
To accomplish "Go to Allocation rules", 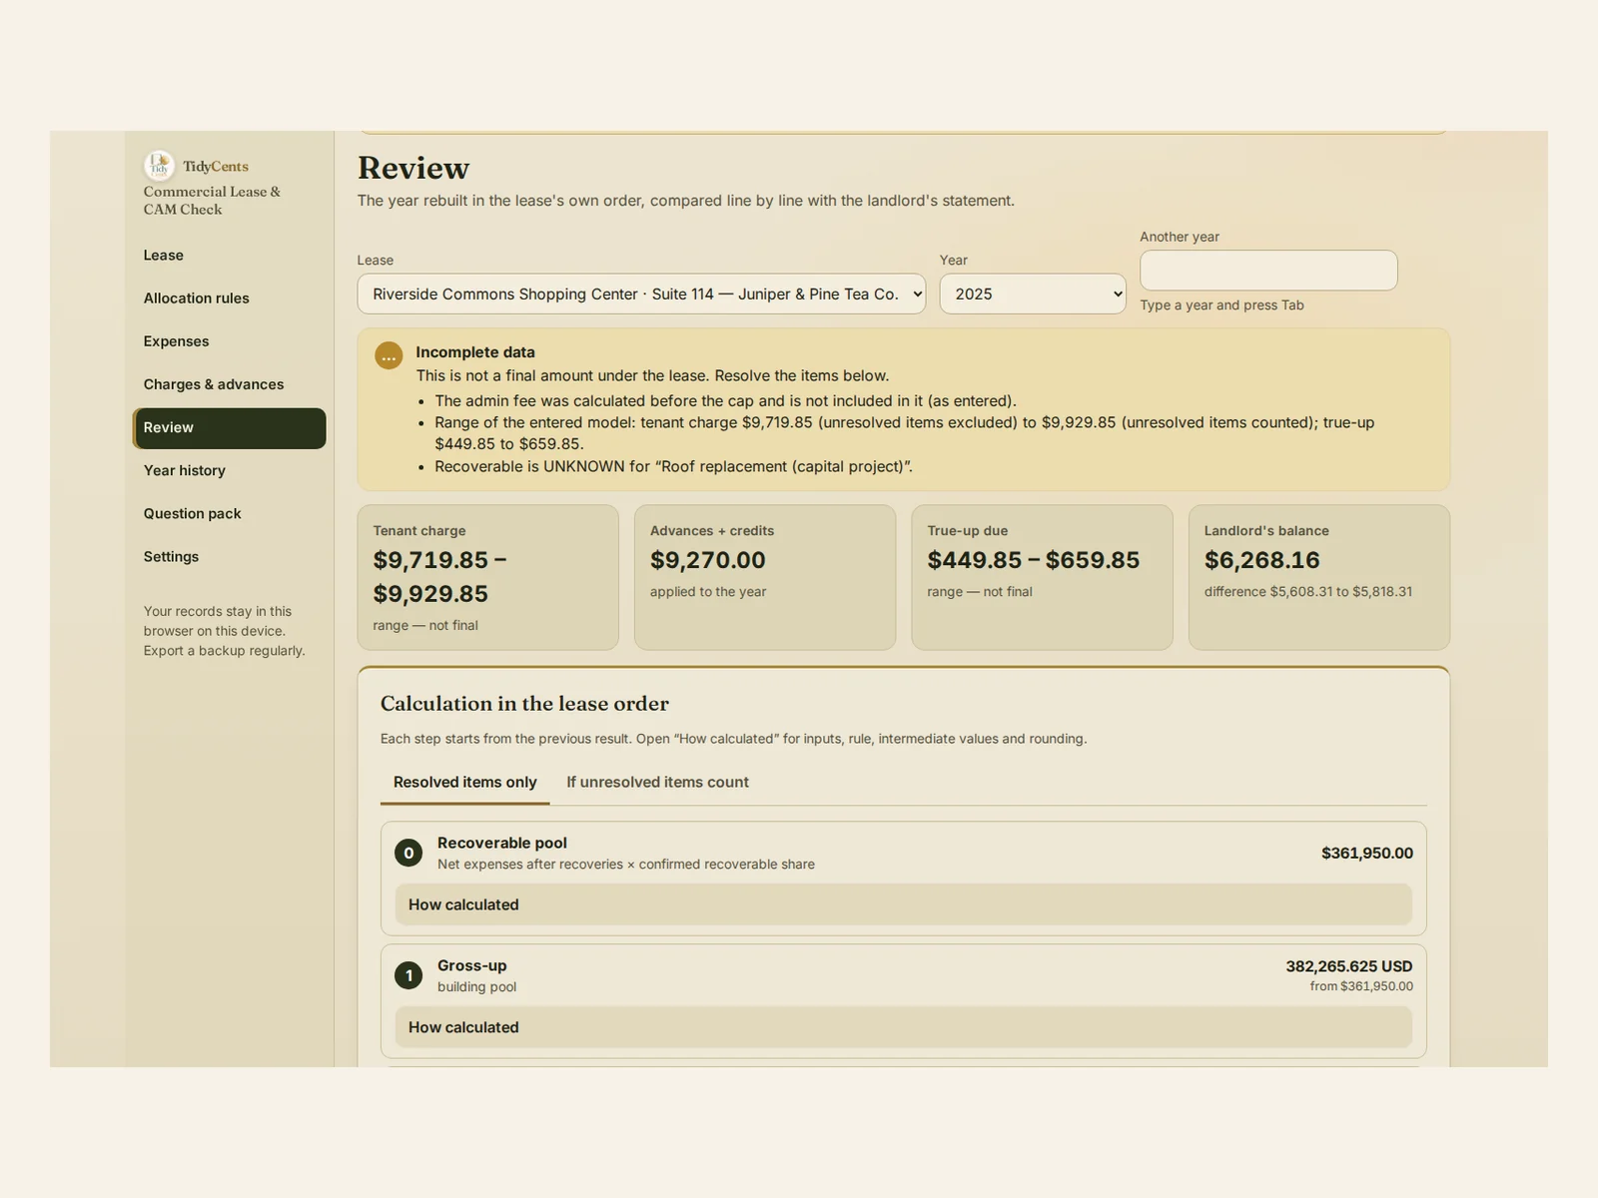I will pyautogui.click(x=229, y=299).
